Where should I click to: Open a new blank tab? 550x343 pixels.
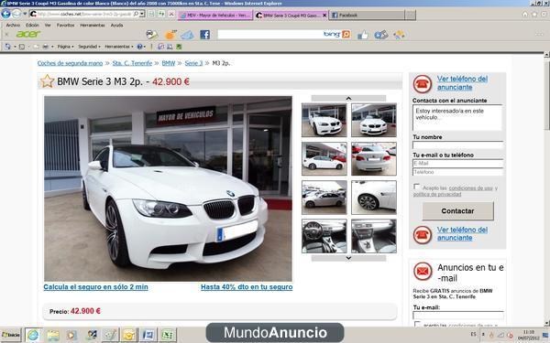tap(410, 15)
